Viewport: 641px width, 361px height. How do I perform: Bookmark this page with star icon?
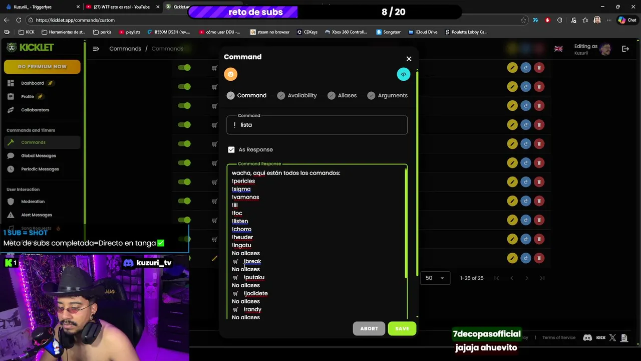(523, 20)
